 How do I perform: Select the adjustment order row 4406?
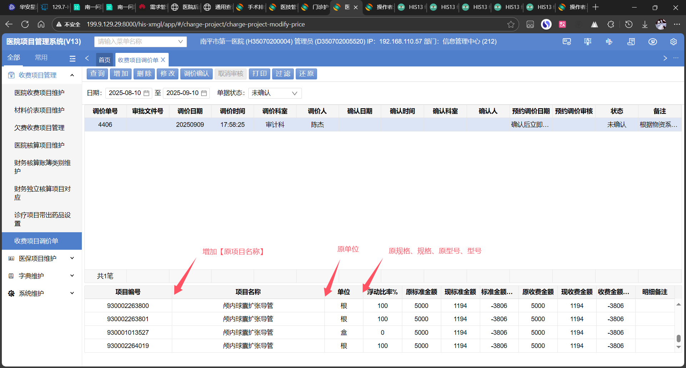tap(383, 125)
